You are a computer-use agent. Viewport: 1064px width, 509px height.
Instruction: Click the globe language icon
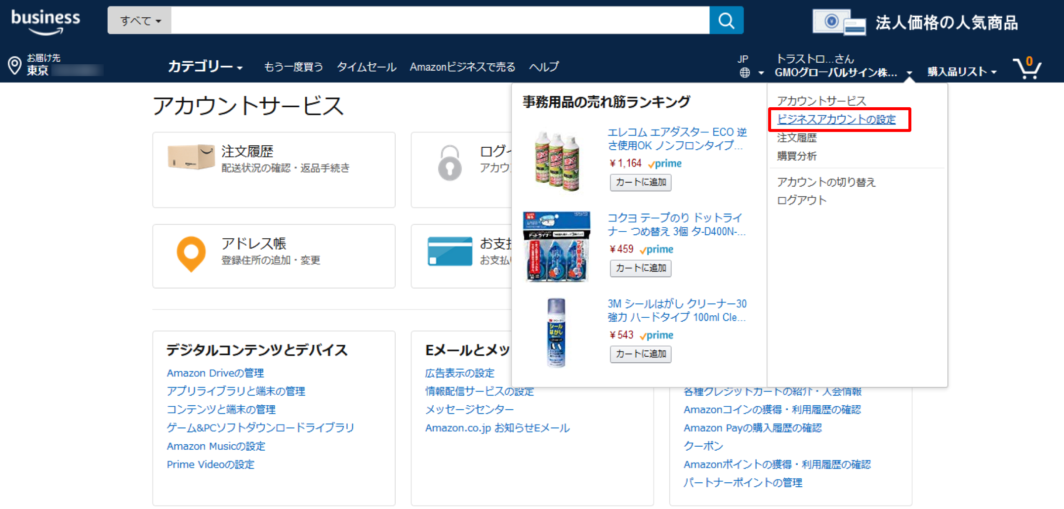pyautogui.click(x=745, y=73)
